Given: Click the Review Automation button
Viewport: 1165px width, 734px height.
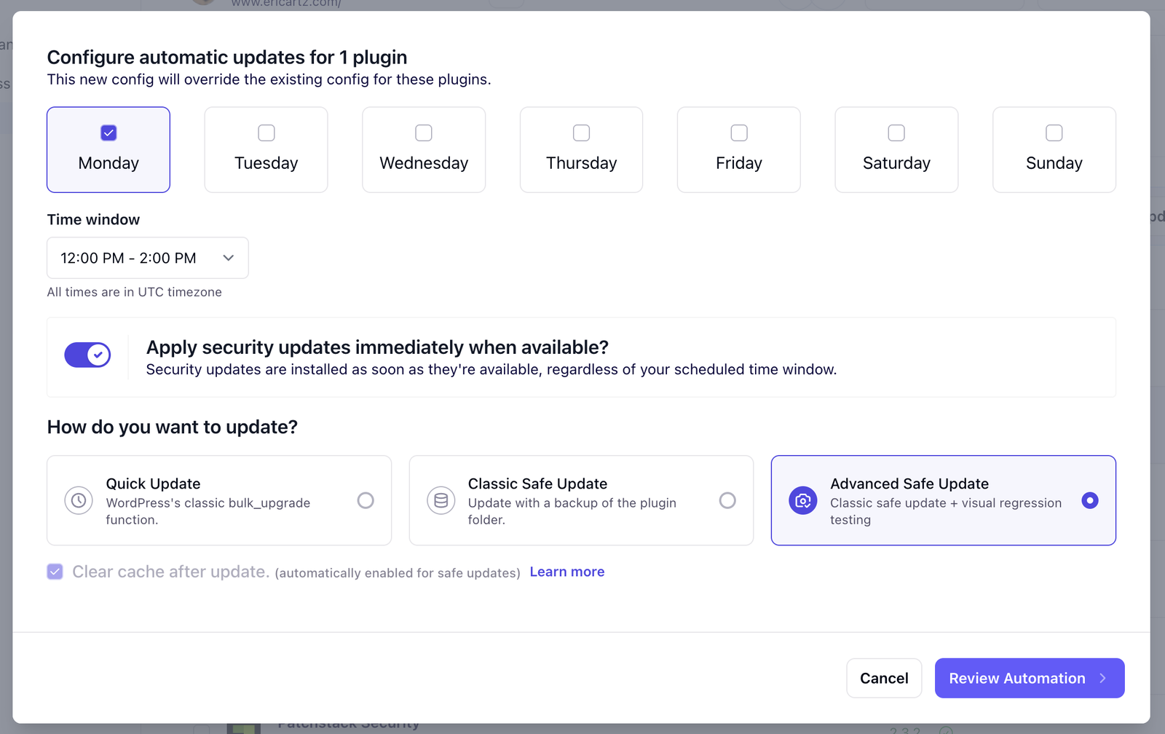Looking at the screenshot, I should click(x=1029, y=678).
